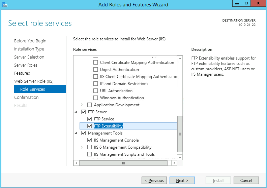This screenshot has height=188, width=267.
Task: Uncheck the FTP Service checkbox
Action: coord(89,119)
